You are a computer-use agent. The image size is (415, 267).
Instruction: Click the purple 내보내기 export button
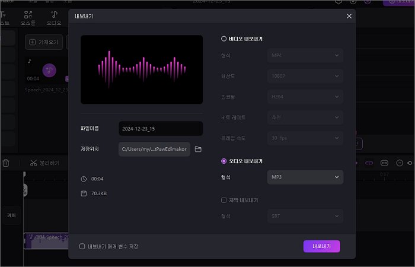(321, 246)
